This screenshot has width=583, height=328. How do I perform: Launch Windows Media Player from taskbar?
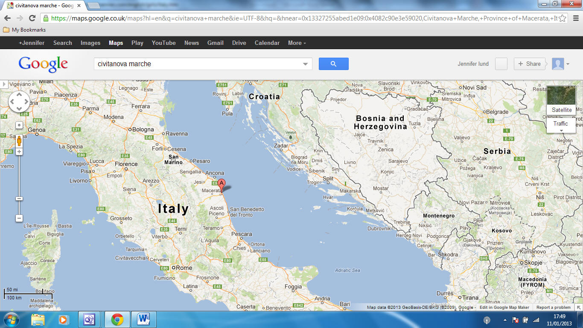[63, 319]
